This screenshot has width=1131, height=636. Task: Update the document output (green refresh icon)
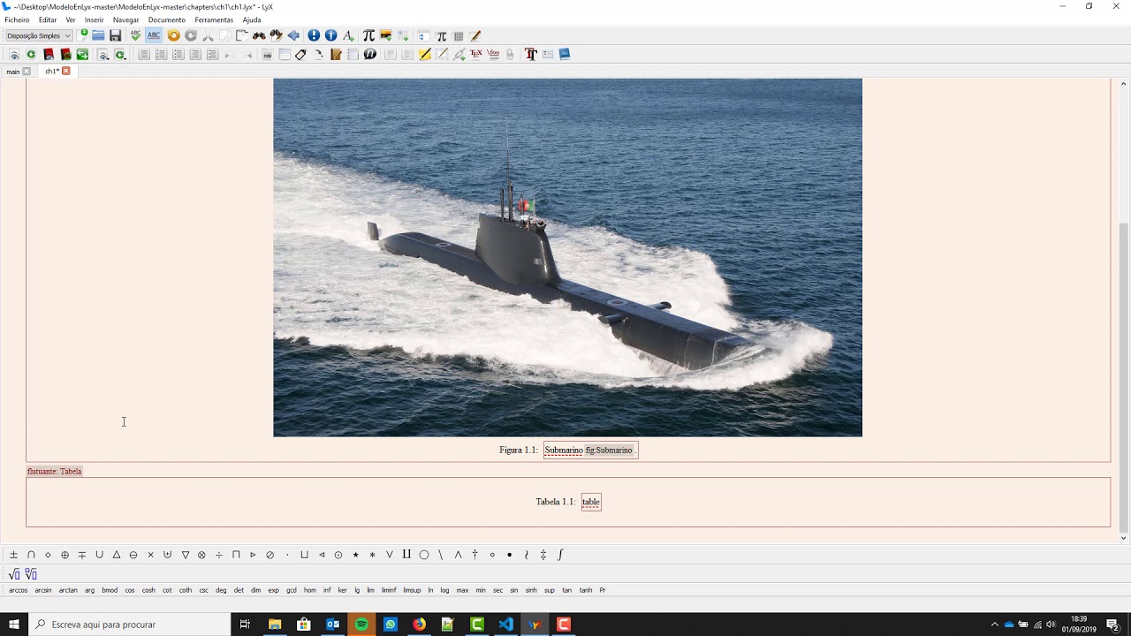(31, 54)
